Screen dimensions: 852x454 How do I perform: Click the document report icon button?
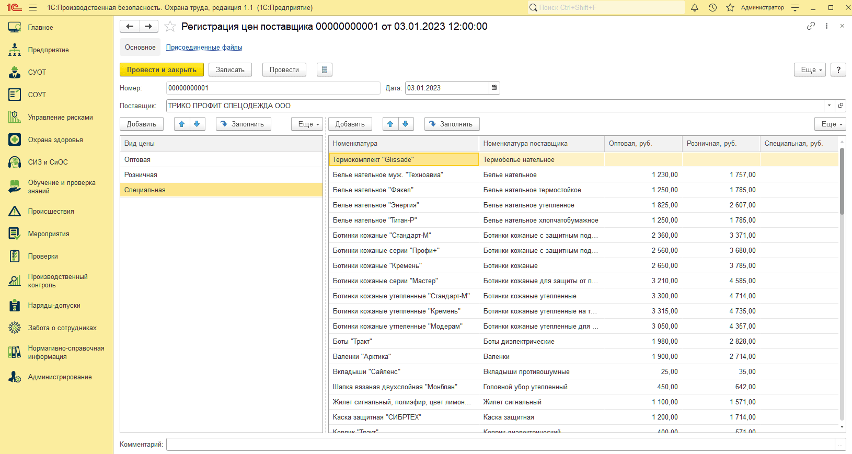pyautogui.click(x=325, y=69)
